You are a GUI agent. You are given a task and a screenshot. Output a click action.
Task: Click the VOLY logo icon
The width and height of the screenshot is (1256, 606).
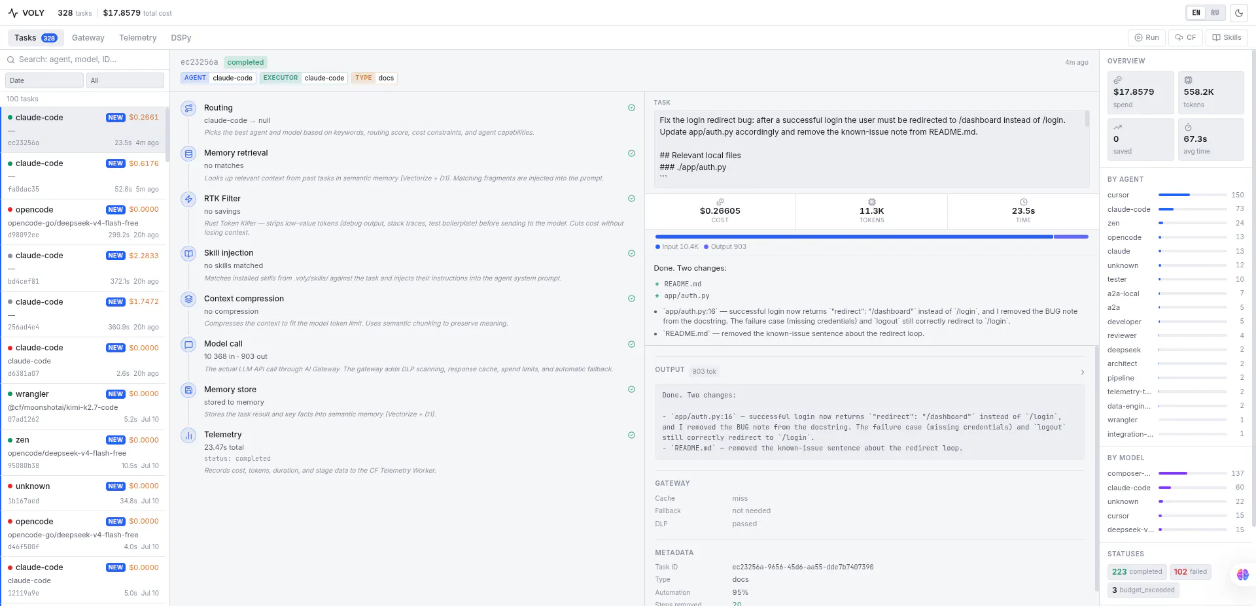[13, 13]
